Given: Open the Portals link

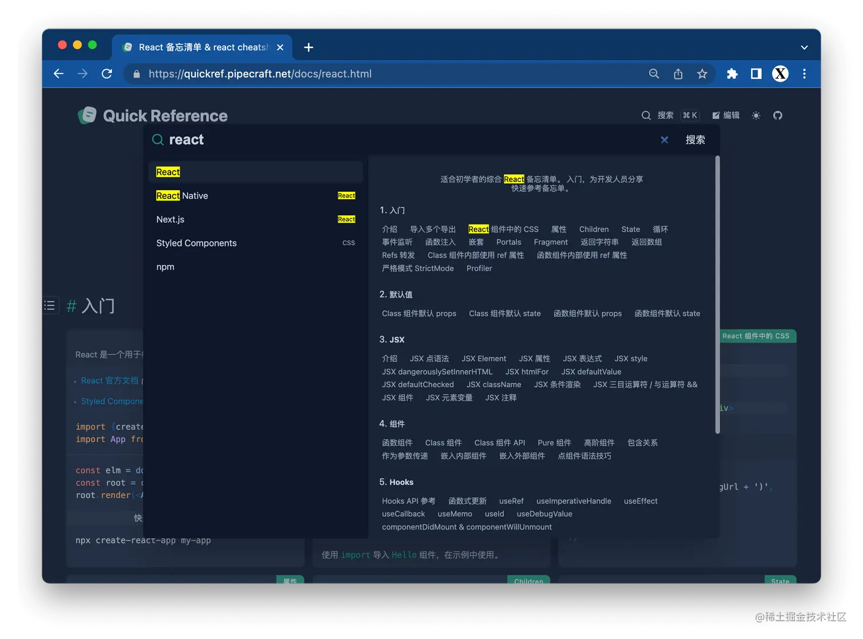Looking at the screenshot, I should pos(509,242).
